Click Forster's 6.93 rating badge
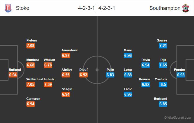 pyautogui.click(x=181, y=75)
